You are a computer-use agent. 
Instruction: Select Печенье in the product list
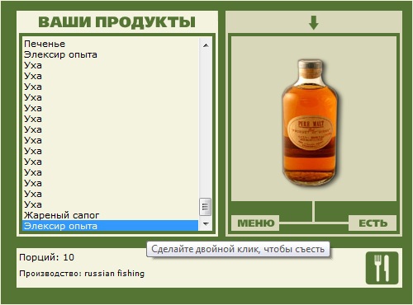[x=110, y=44]
